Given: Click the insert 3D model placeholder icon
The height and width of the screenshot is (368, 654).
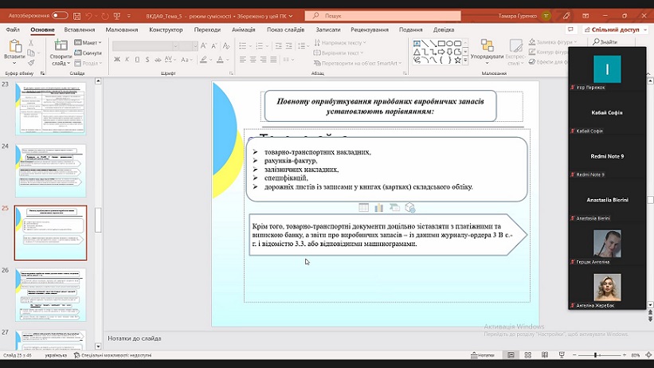Looking at the screenshot, I should 410,208.
